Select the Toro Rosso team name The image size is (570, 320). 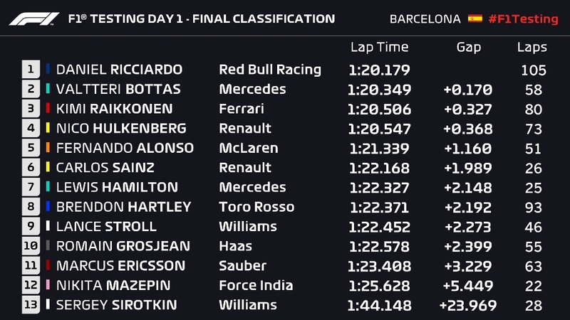[x=256, y=207]
